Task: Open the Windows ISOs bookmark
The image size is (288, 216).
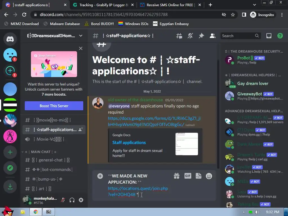Action: tap(133, 24)
